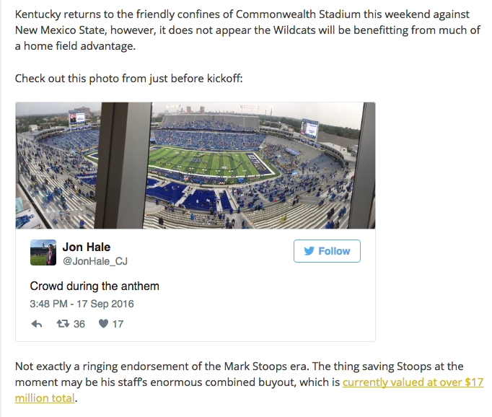Open the stadium crowd photo
The height and width of the screenshot is (417, 492).
tap(196, 165)
